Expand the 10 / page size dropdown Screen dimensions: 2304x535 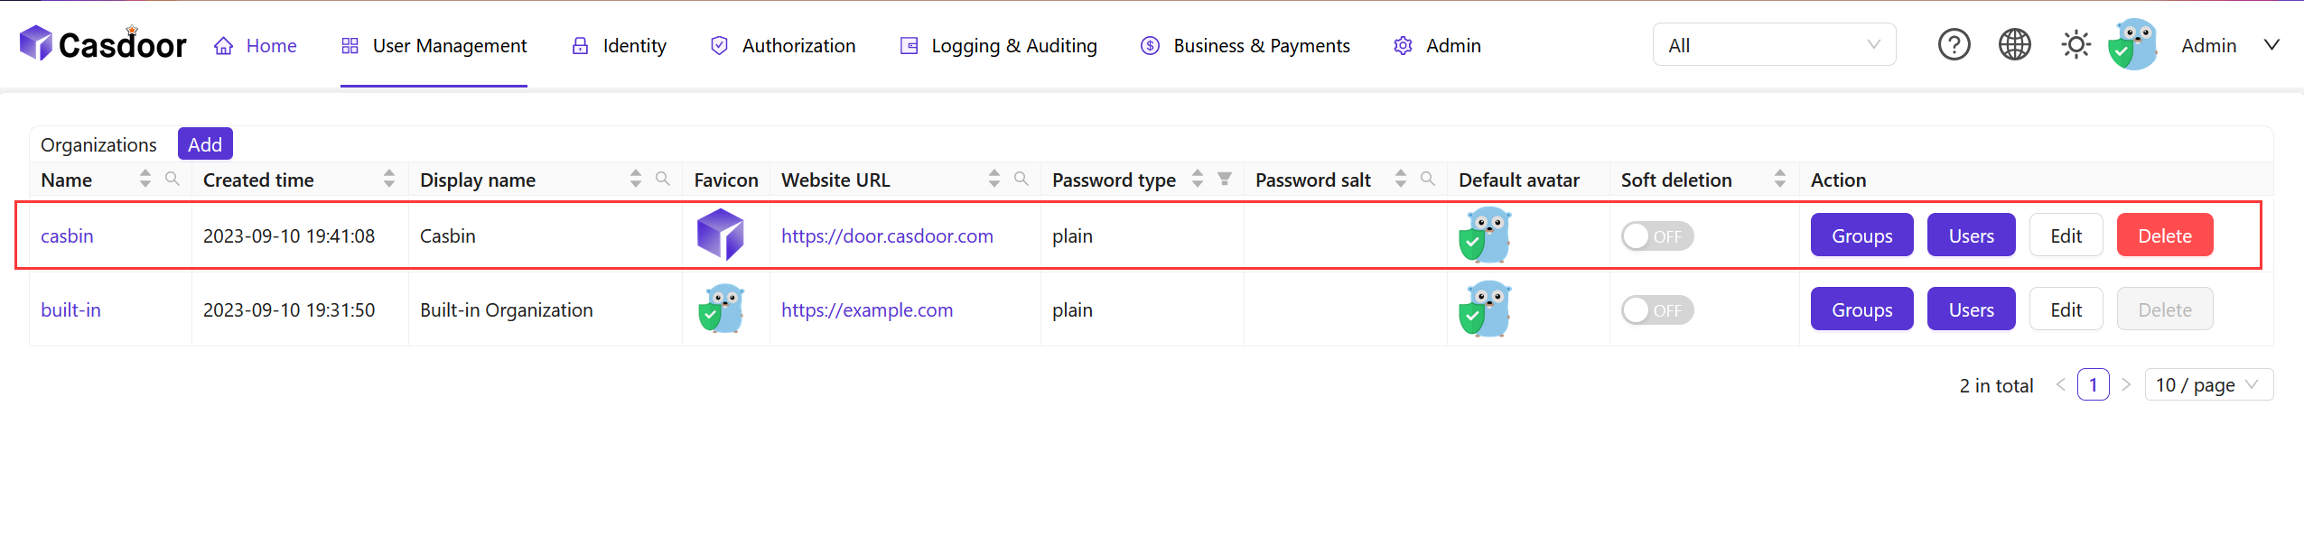tap(2208, 385)
